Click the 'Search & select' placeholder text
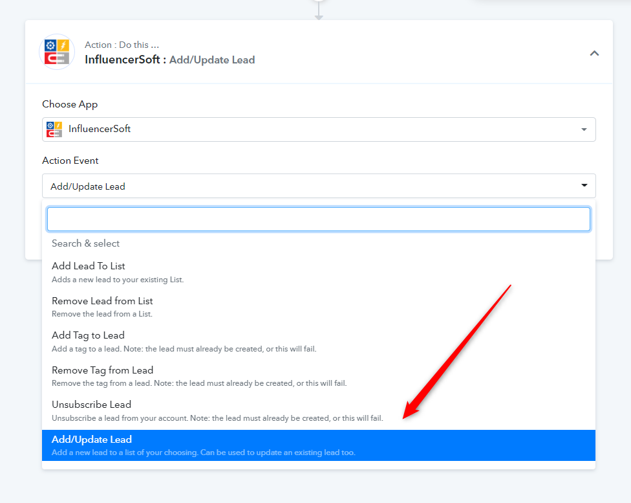 pos(85,243)
